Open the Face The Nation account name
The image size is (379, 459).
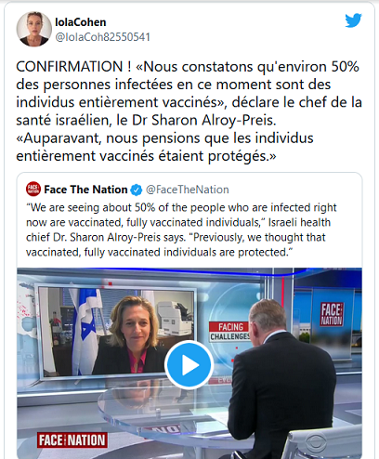(85, 190)
